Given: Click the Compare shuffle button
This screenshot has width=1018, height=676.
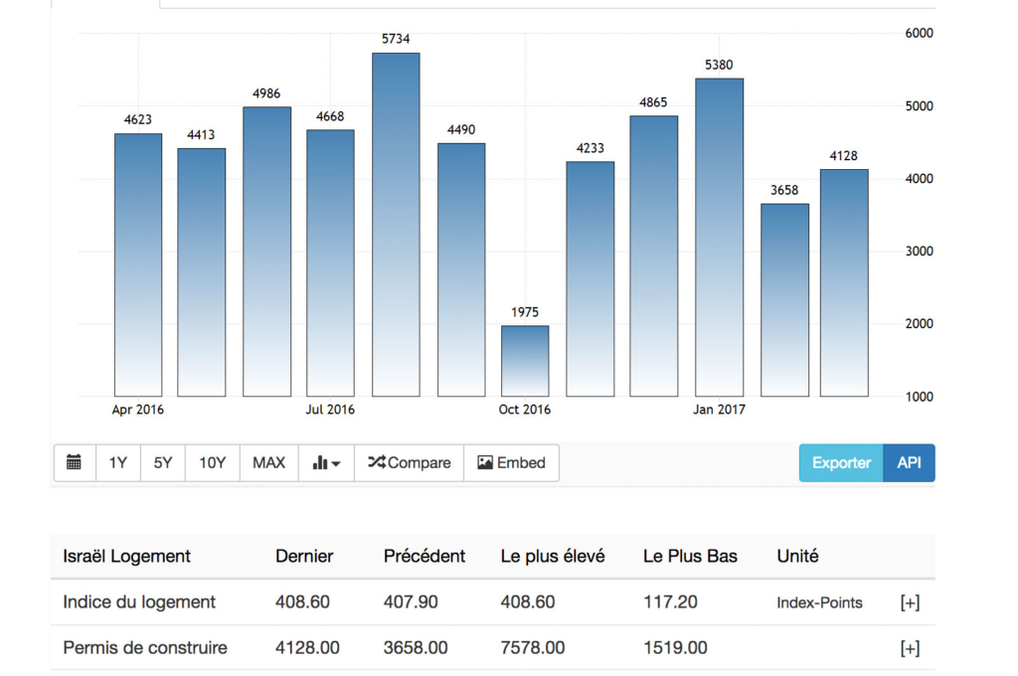Looking at the screenshot, I should click(409, 463).
